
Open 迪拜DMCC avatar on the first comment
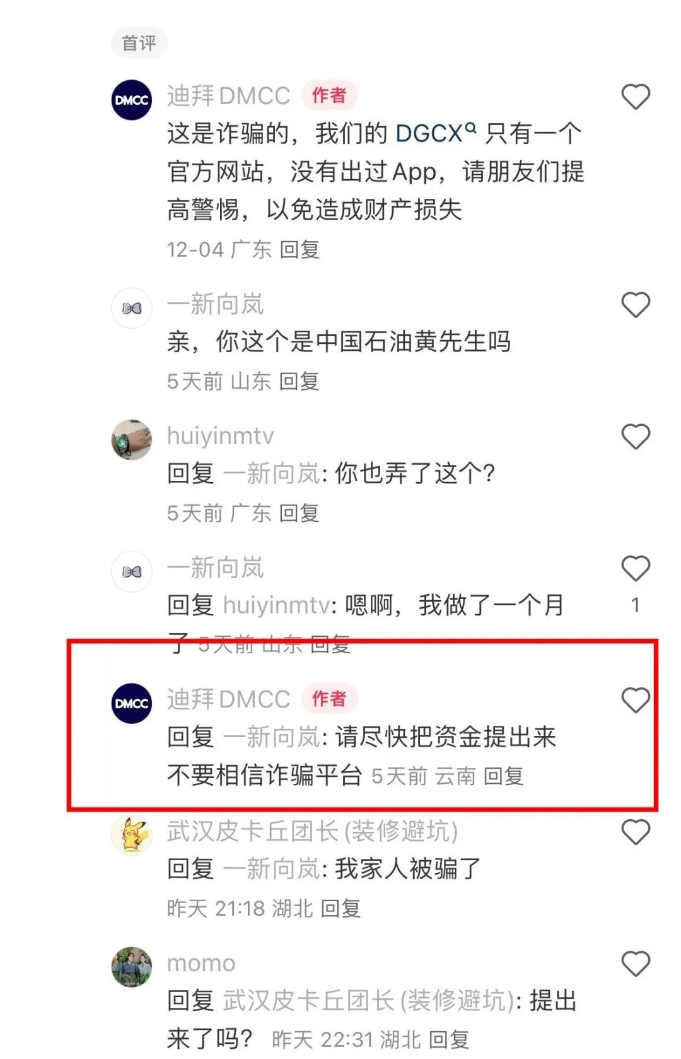[132, 100]
